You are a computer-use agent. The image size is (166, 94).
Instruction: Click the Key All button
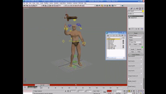[x=133, y=49]
